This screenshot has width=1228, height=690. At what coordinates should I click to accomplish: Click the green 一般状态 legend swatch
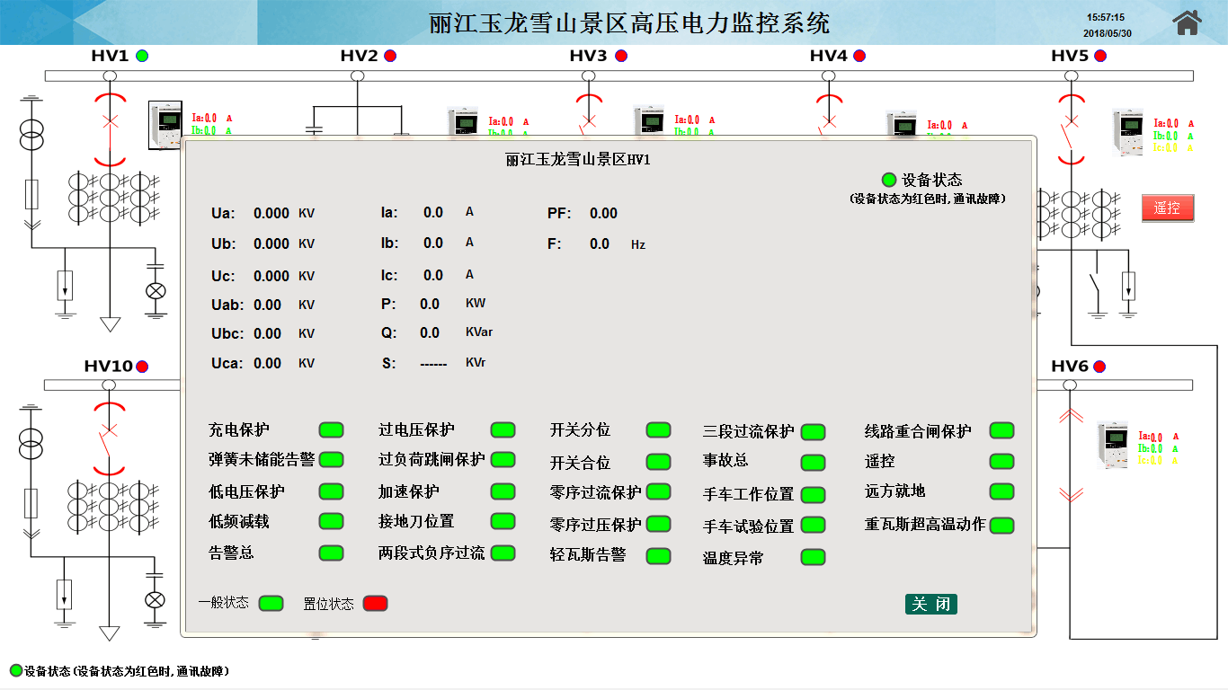pos(271,603)
